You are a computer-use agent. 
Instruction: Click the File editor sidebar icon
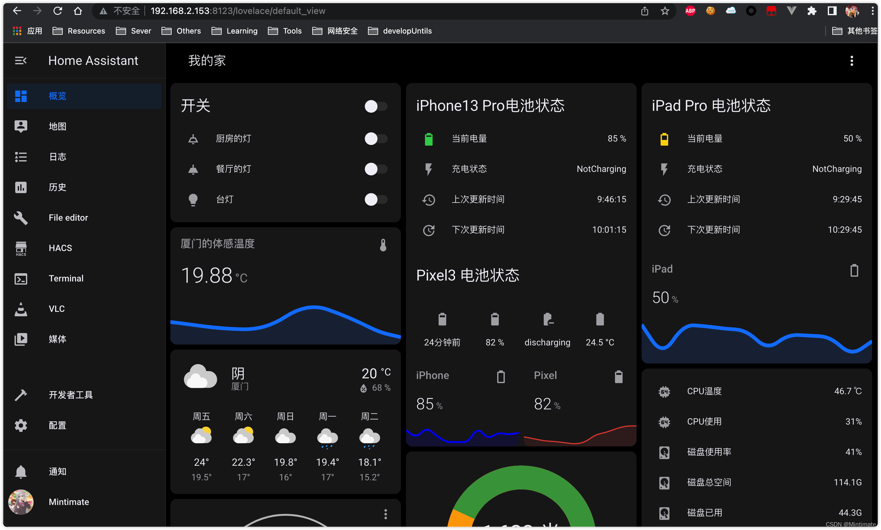[22, 217]
